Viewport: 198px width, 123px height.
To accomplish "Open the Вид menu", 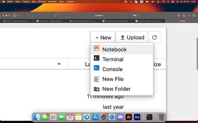I will coord(34,2).
